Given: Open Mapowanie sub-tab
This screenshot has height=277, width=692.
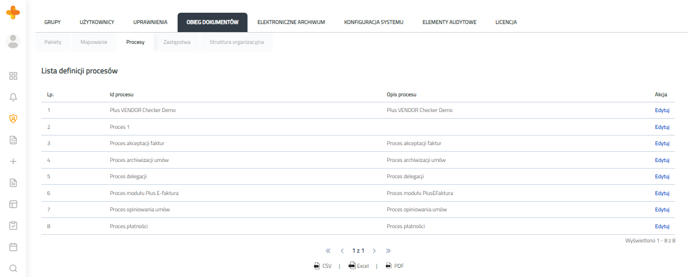Looking at the screenshot, I should pyautogui.click(x=94, y=42).
